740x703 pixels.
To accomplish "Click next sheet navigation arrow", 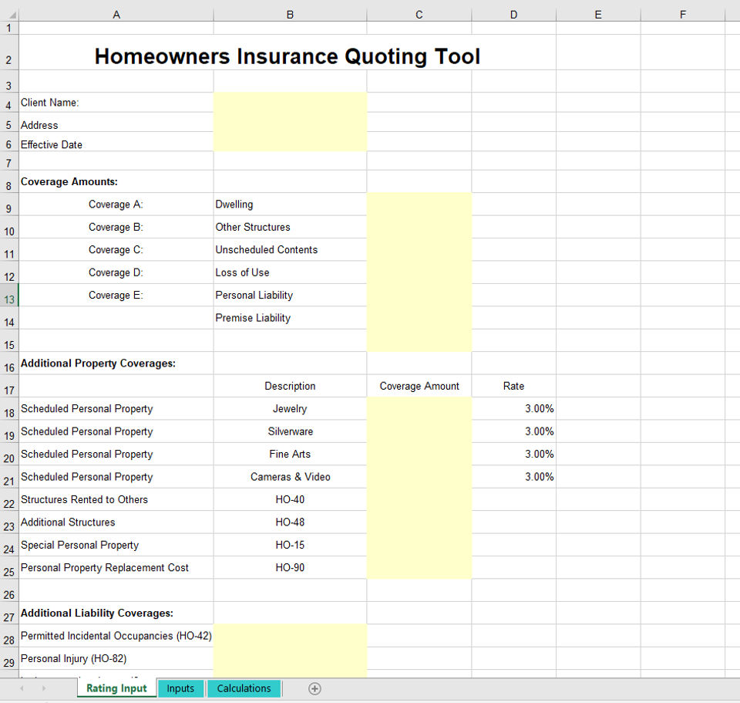I will click(x=44, y=688).
